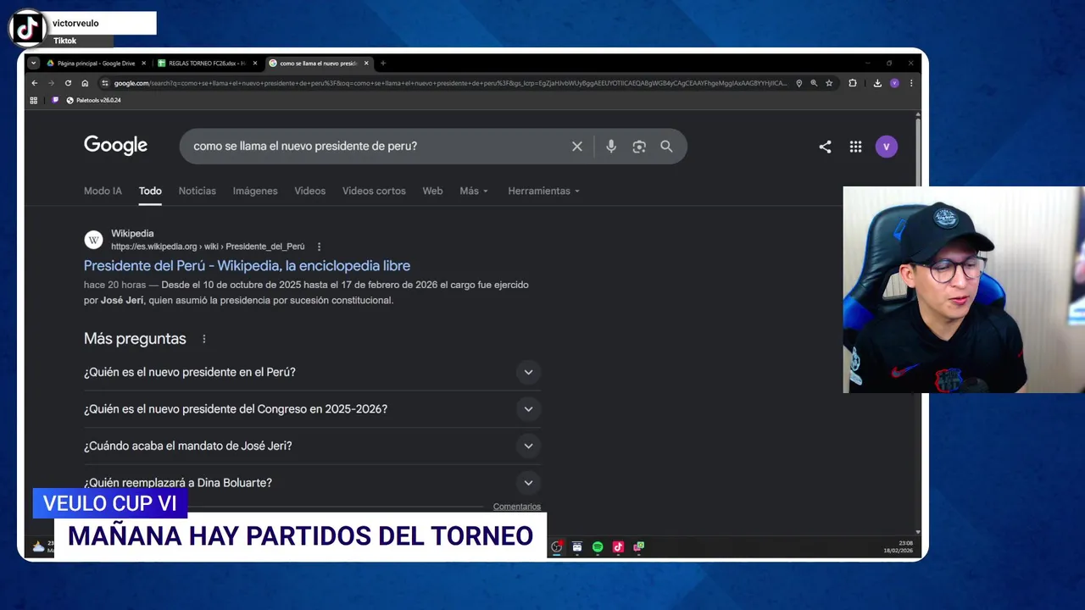
Task: Open the Chrome extensions menu
Action: pos(853,83)
